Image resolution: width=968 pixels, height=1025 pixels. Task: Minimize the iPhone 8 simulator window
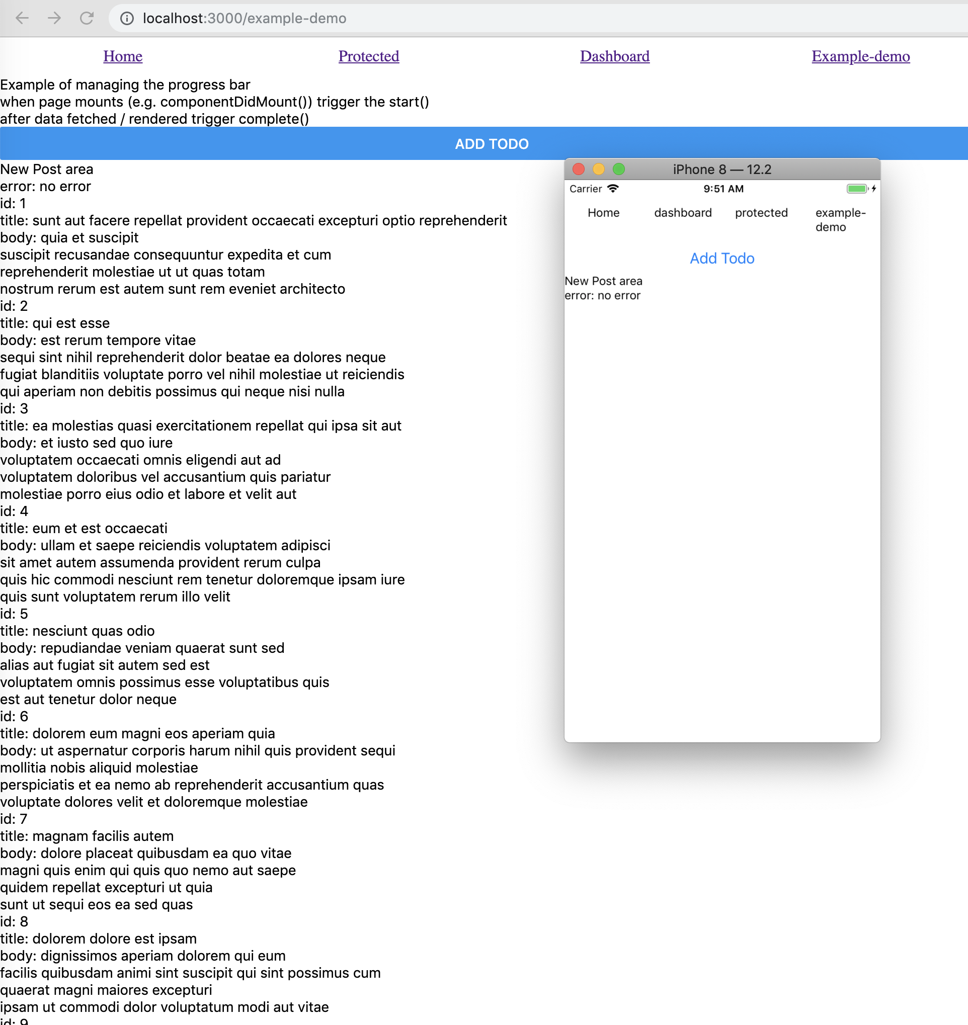point(599,169)
